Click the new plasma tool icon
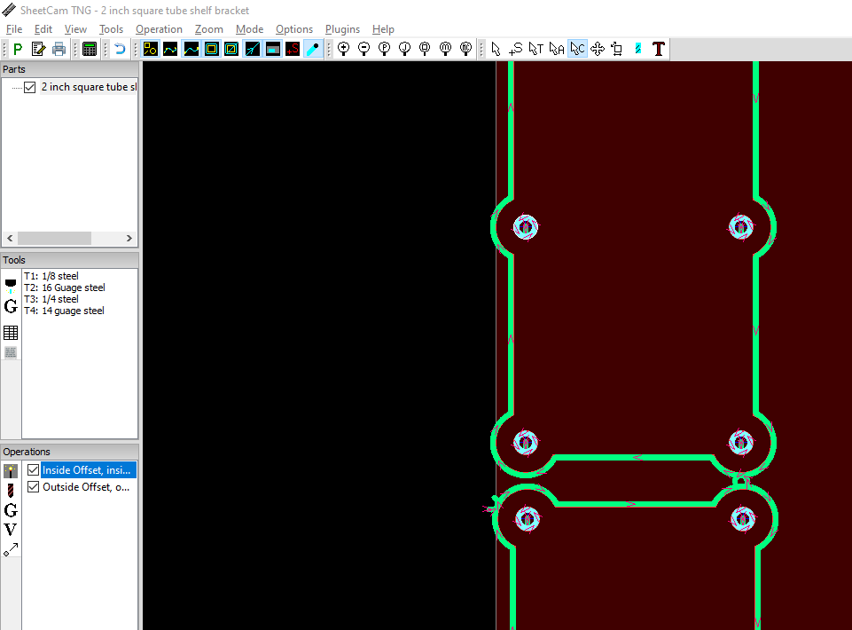The image size is (852, 630). (x=11, y=285)
